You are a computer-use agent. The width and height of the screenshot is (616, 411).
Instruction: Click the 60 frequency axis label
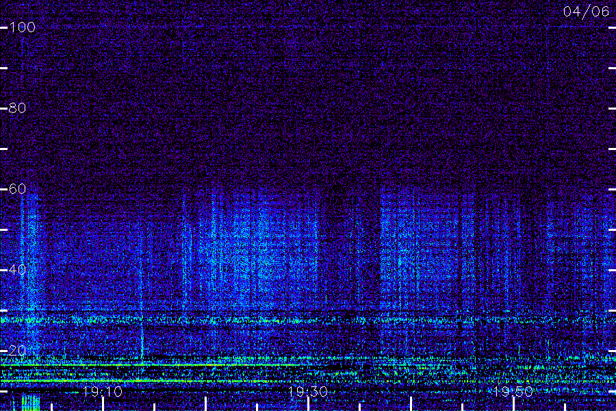click(17, 189)
